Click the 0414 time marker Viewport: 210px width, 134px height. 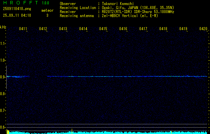(83, 29)
